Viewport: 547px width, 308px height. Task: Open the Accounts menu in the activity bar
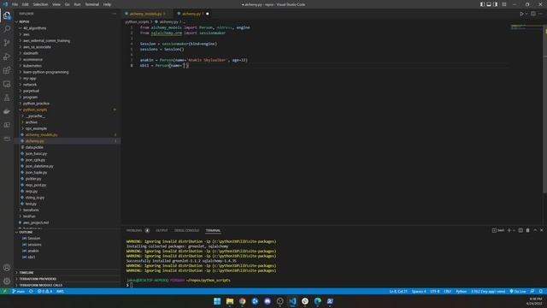[x=7, y=268]
